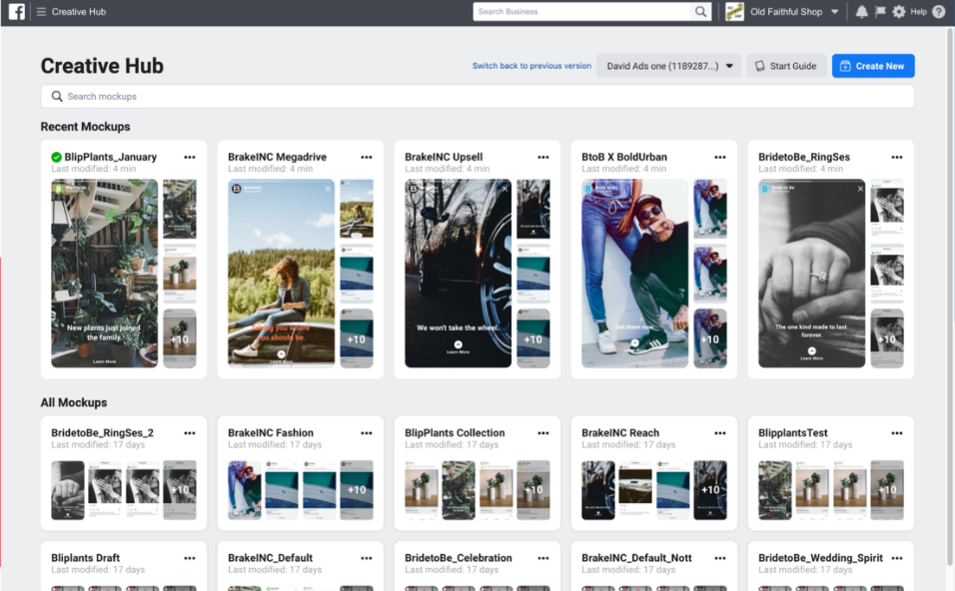Open the hamburger menu beside Creative Hub

(x=41, y=12)
